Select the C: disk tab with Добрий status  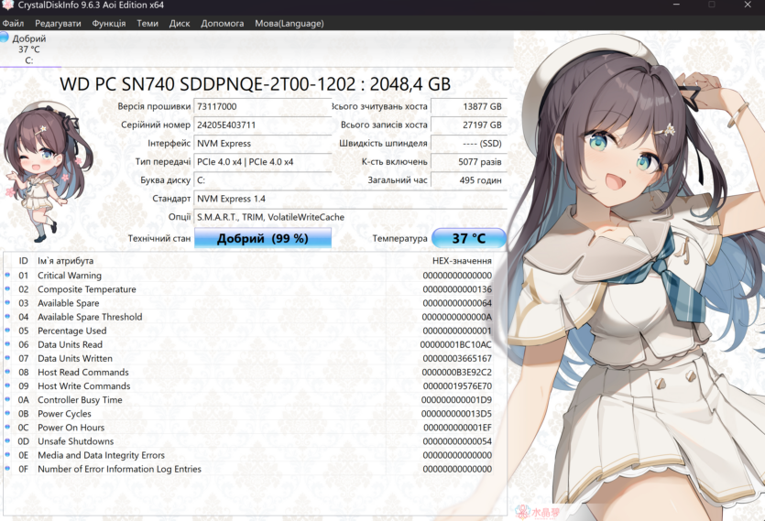29,49
